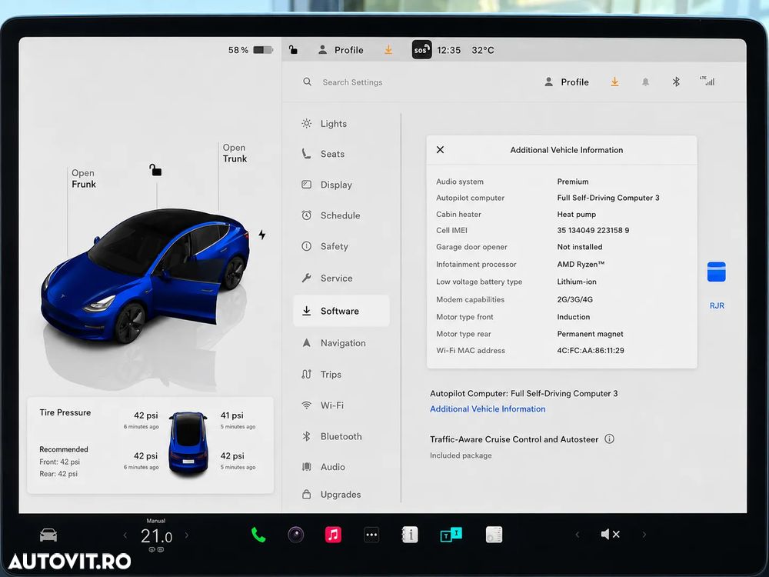
Task: Increase cabin temperature with right arrow
Action: (x=186, y=535)
